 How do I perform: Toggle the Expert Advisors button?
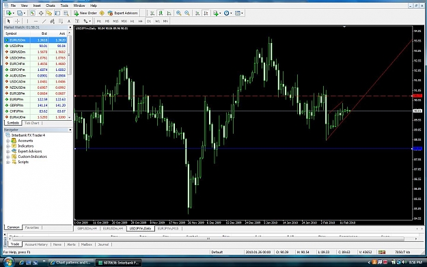pyautogui.click(x=122, y=13)
